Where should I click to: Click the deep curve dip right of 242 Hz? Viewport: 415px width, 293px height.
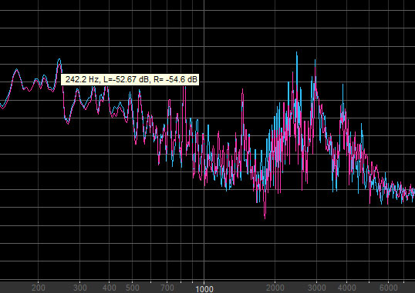click(68, 122)
